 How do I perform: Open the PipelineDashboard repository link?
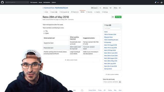click(61, 8)
